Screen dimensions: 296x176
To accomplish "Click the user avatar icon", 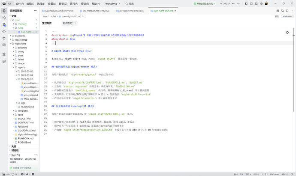I will pyautogui.click(x=266, y=3).
